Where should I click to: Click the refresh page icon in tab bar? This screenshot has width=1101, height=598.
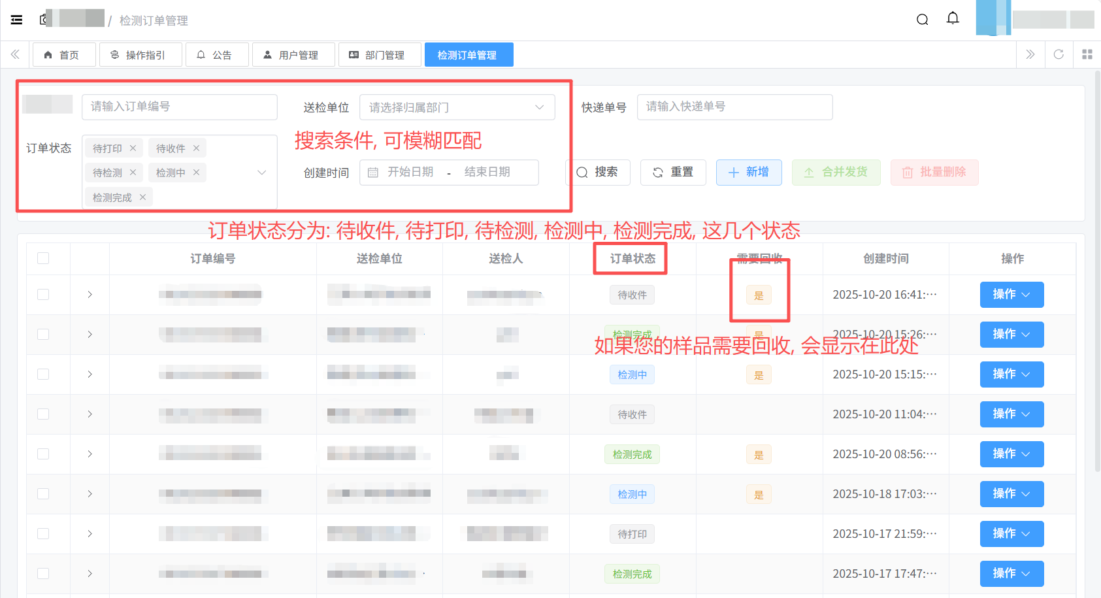[1059, 54]
